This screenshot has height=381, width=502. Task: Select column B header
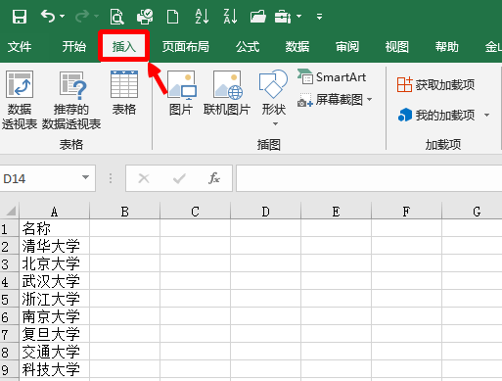[124, 212]
